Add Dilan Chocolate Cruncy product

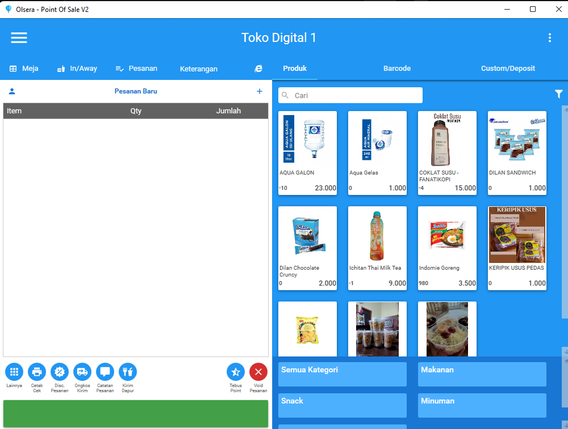point(307,248)
